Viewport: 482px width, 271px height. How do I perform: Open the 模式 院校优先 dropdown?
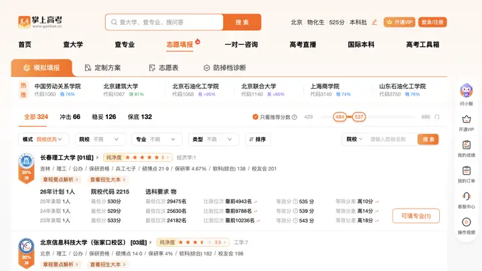pos(44,139)
